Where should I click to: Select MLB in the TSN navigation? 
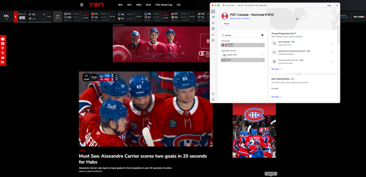[x=148, y=5]
